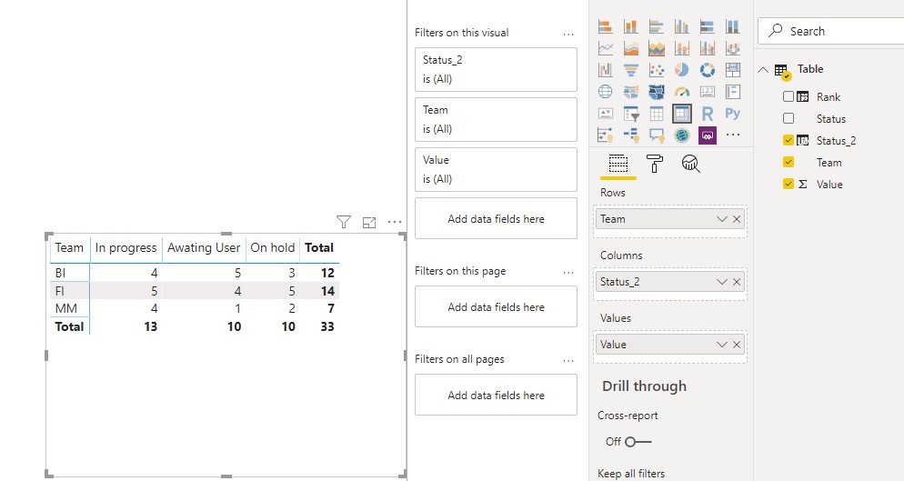Select the Treemap visual
This screenshot has width=904, height=481.
[x=733, y=70]
